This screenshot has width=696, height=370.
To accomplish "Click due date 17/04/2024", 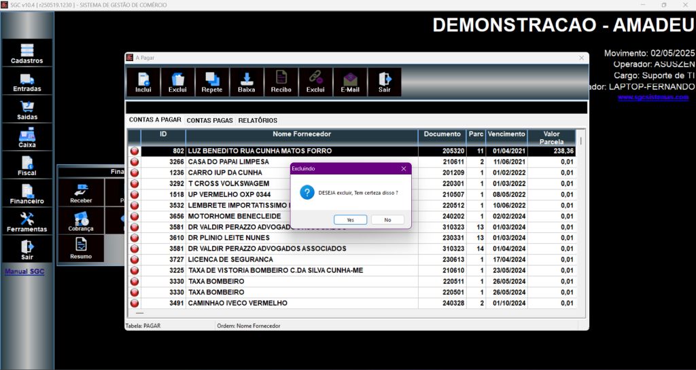I will pos(509,259).
